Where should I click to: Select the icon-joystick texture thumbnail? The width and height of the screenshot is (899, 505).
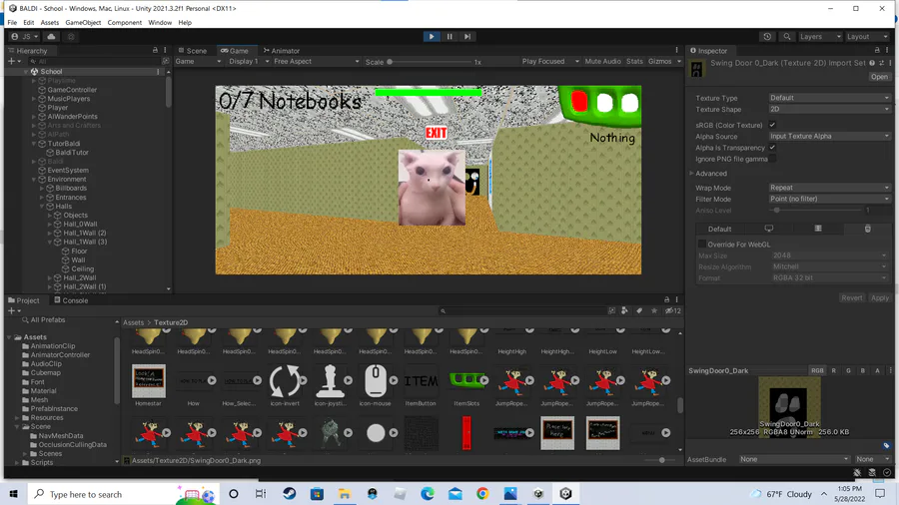(330, 381)
